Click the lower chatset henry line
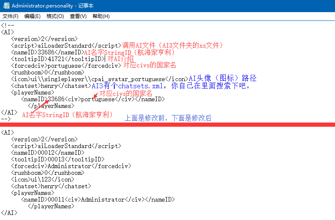335x220 pixels. point(51,186)
